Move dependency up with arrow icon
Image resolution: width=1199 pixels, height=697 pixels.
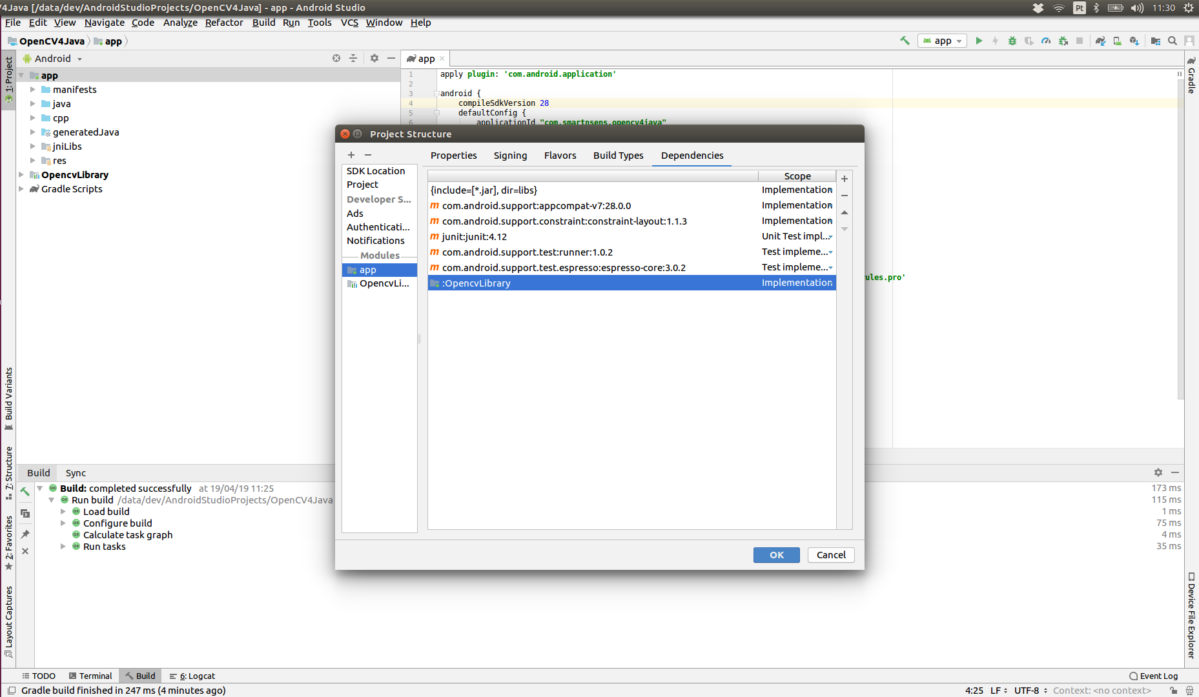[844, 212]
